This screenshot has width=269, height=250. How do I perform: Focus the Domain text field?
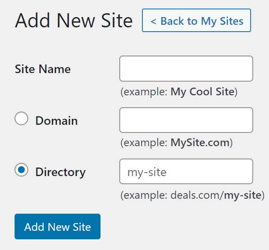pos(186,120)
